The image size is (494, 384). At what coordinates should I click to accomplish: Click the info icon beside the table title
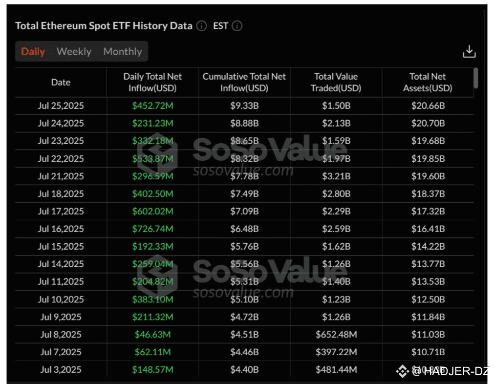pyautogui.click(x=201, y=26)
